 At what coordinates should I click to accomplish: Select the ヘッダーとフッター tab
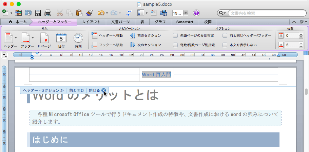[x=55, y=22]
